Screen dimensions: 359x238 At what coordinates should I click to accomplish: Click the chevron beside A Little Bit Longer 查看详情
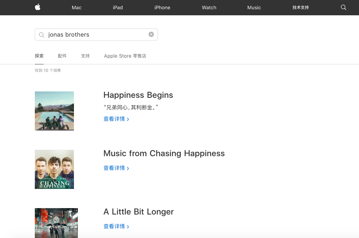128,226
